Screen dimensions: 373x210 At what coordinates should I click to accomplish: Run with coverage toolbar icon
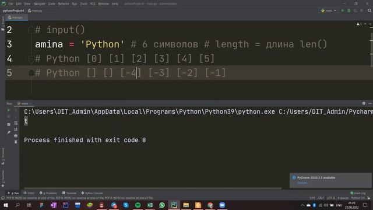355,10
